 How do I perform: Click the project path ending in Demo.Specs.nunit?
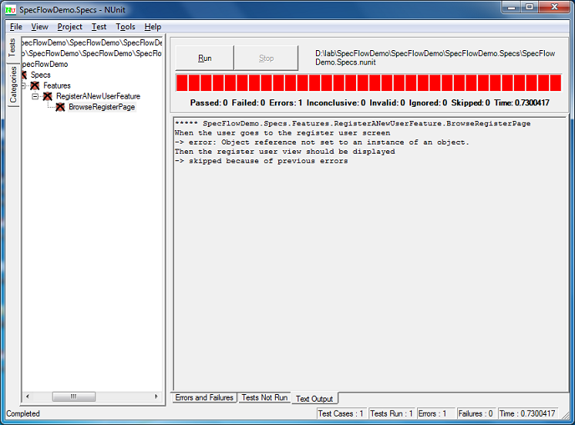pyautogui.click(x=435, y=58)
